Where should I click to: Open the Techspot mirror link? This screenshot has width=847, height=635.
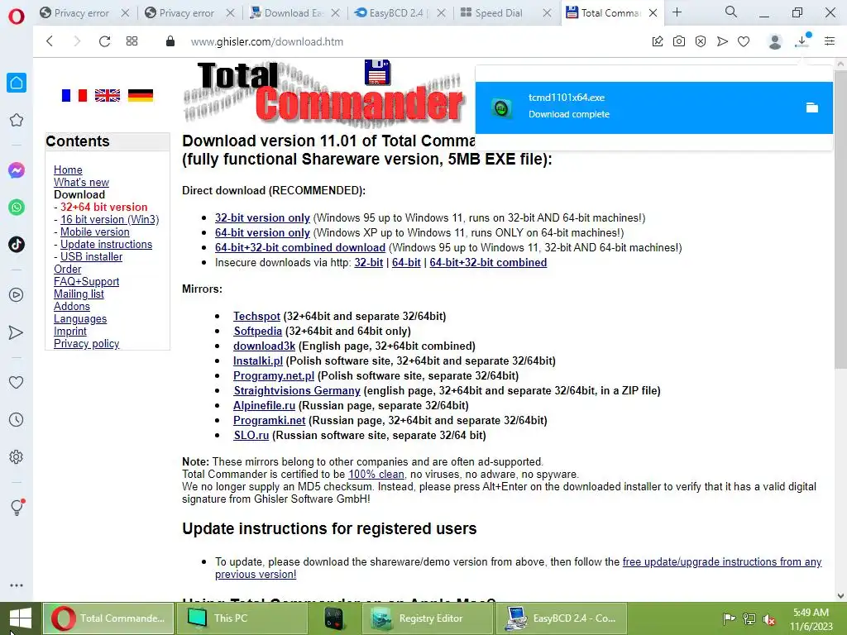pos(256,316)
